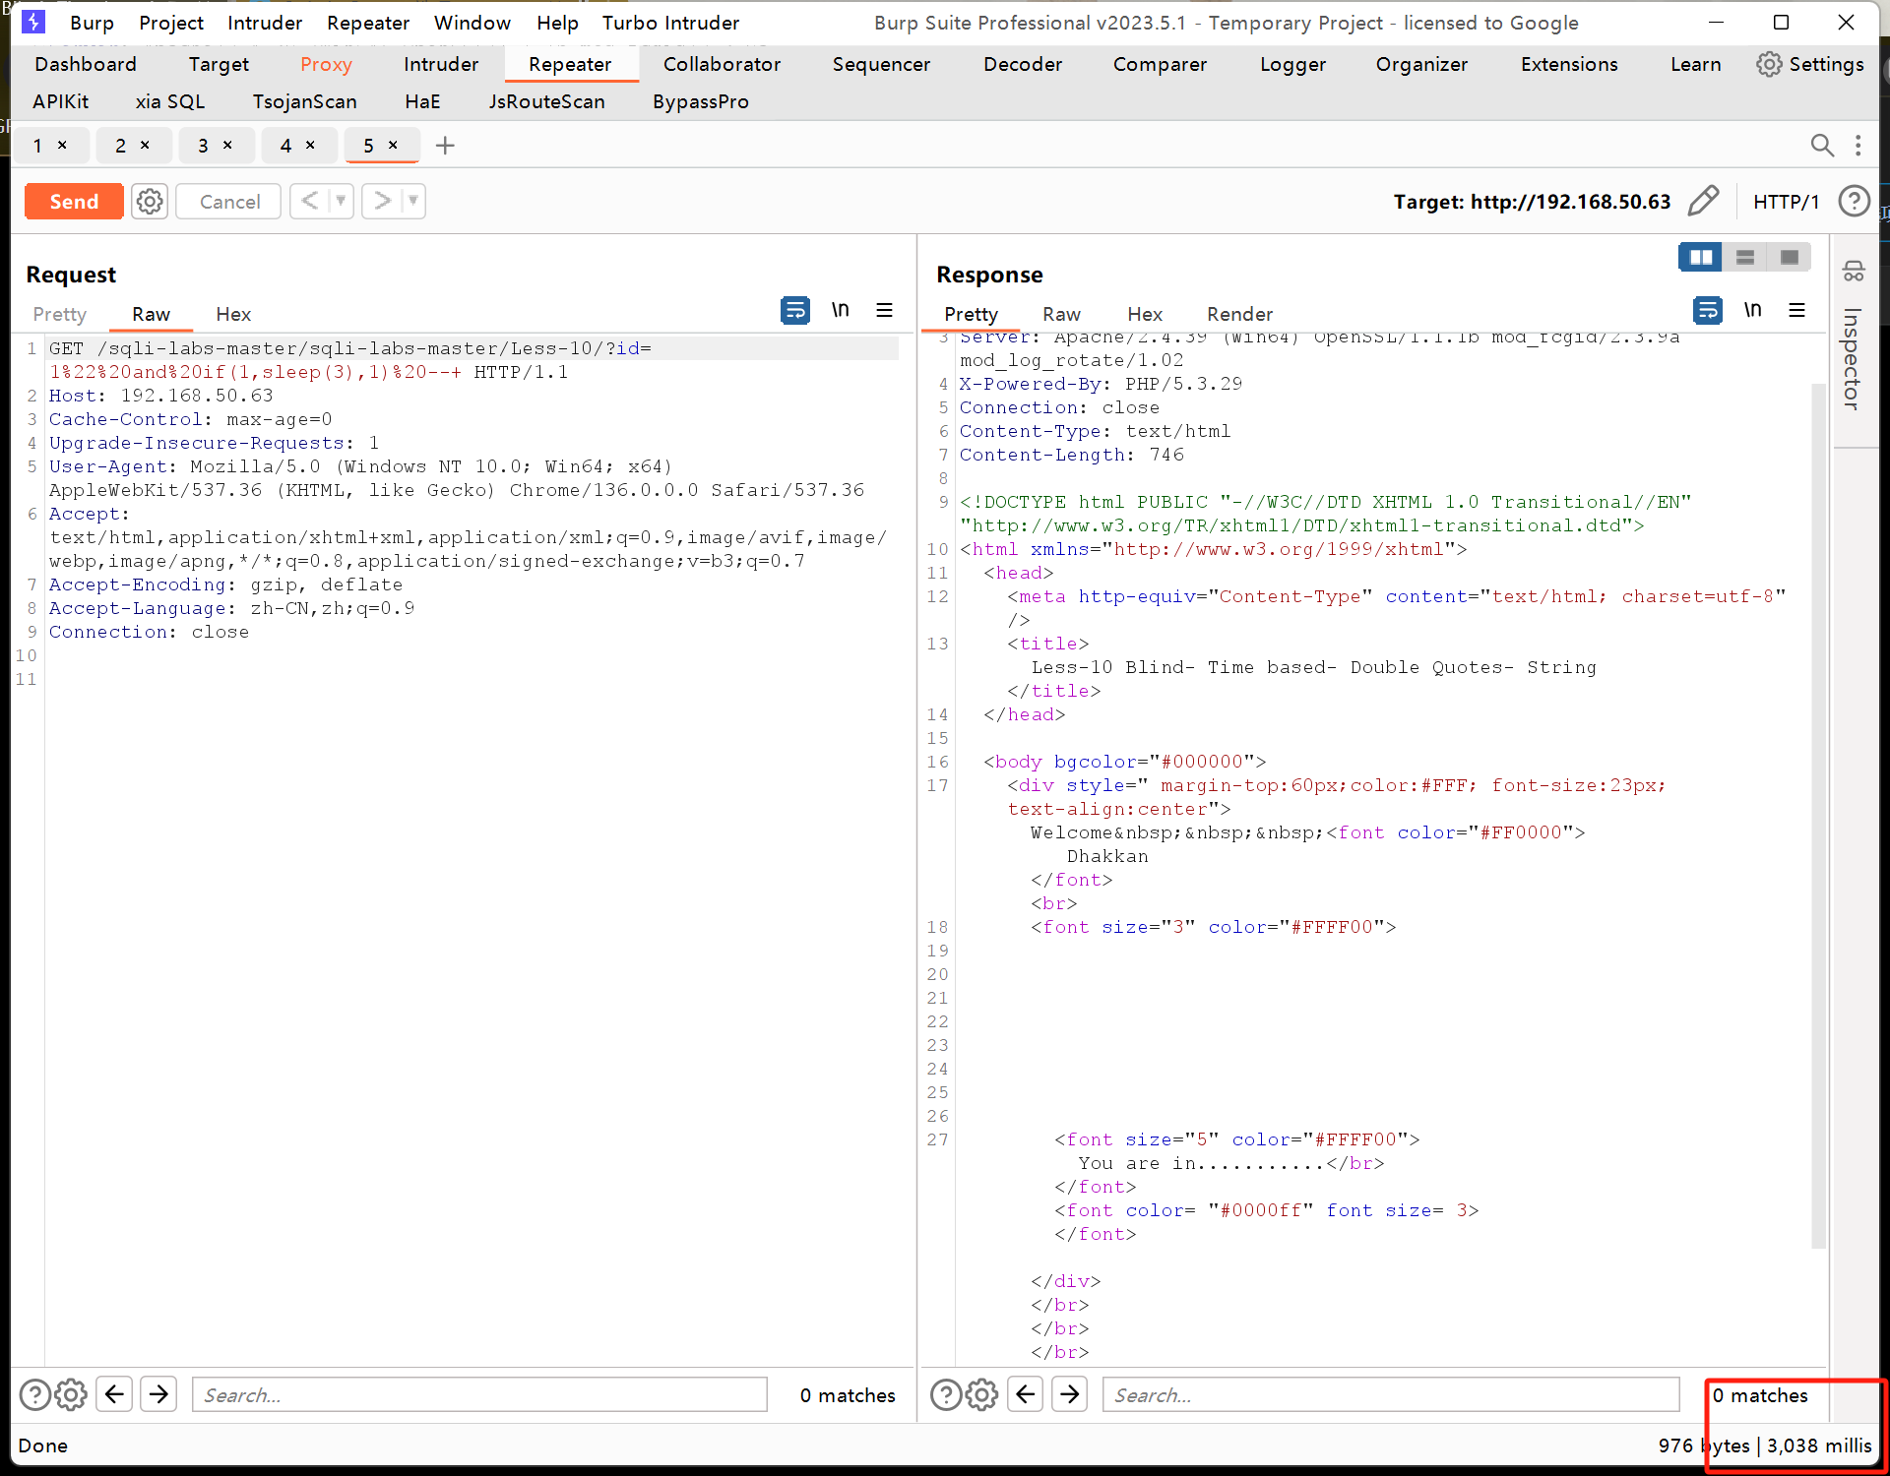Expand back history dropdown arrow
Screen dimensions: 1890x1476
tap(341, 202)
